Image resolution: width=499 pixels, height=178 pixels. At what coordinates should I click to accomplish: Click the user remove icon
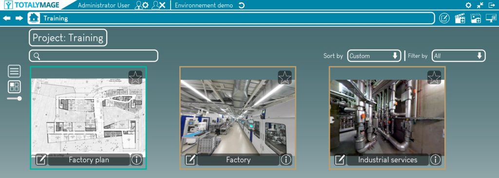point(158,5)
